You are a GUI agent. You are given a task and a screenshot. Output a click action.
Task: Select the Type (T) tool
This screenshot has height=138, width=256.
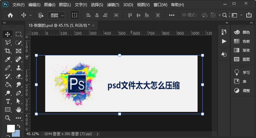click(8, 101)
